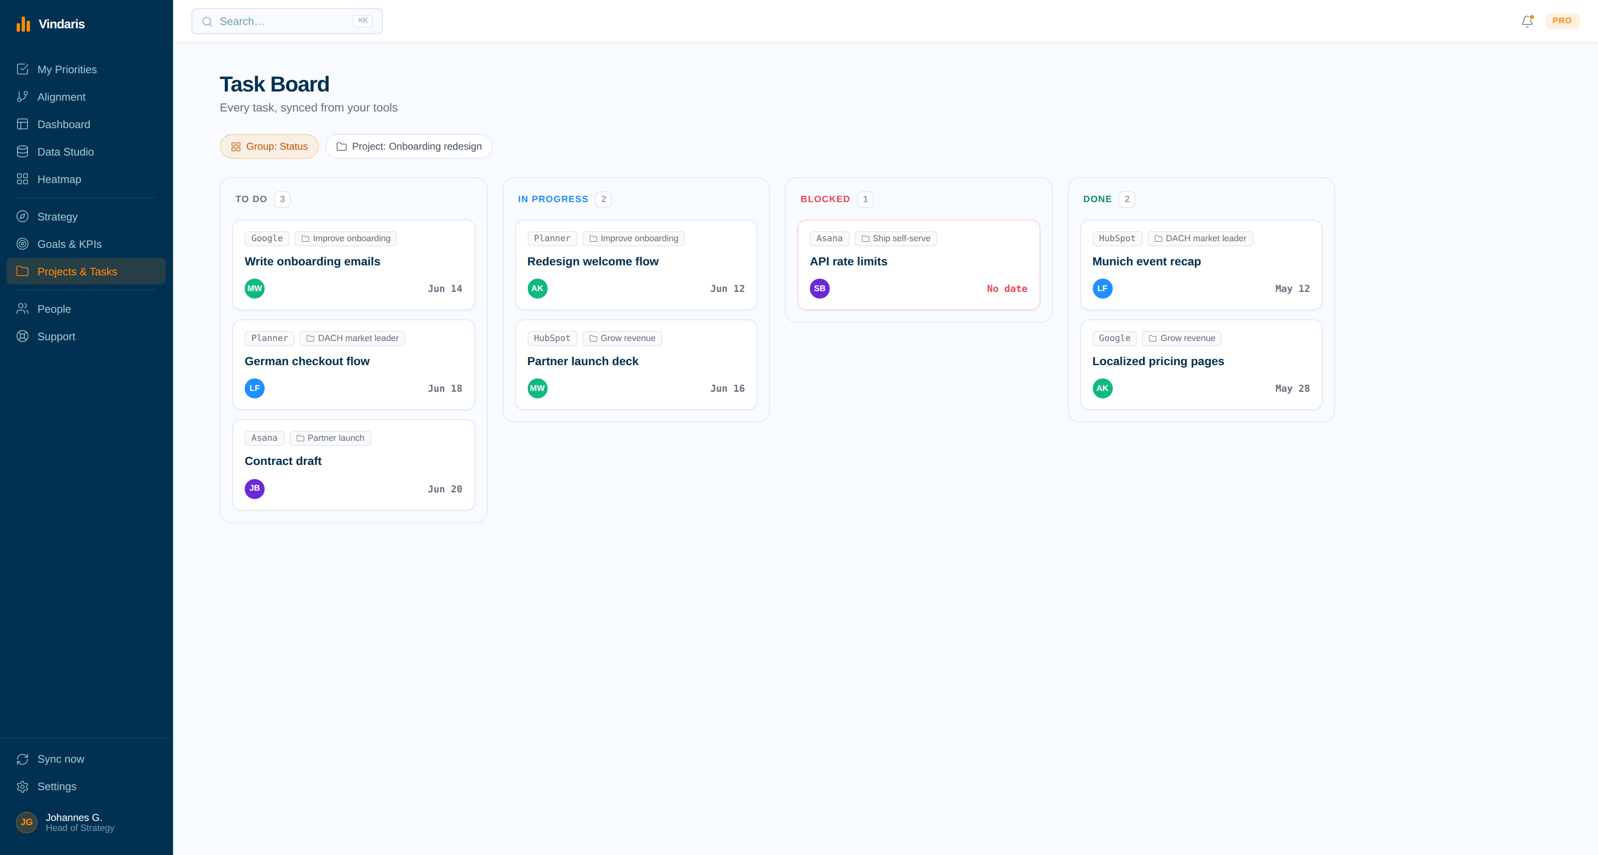The height and width of the screenshot is (855, 1598).
Task: Click the Google tag on Write onboarding emails
Action: pyautogui.click(x=267, y=238)
